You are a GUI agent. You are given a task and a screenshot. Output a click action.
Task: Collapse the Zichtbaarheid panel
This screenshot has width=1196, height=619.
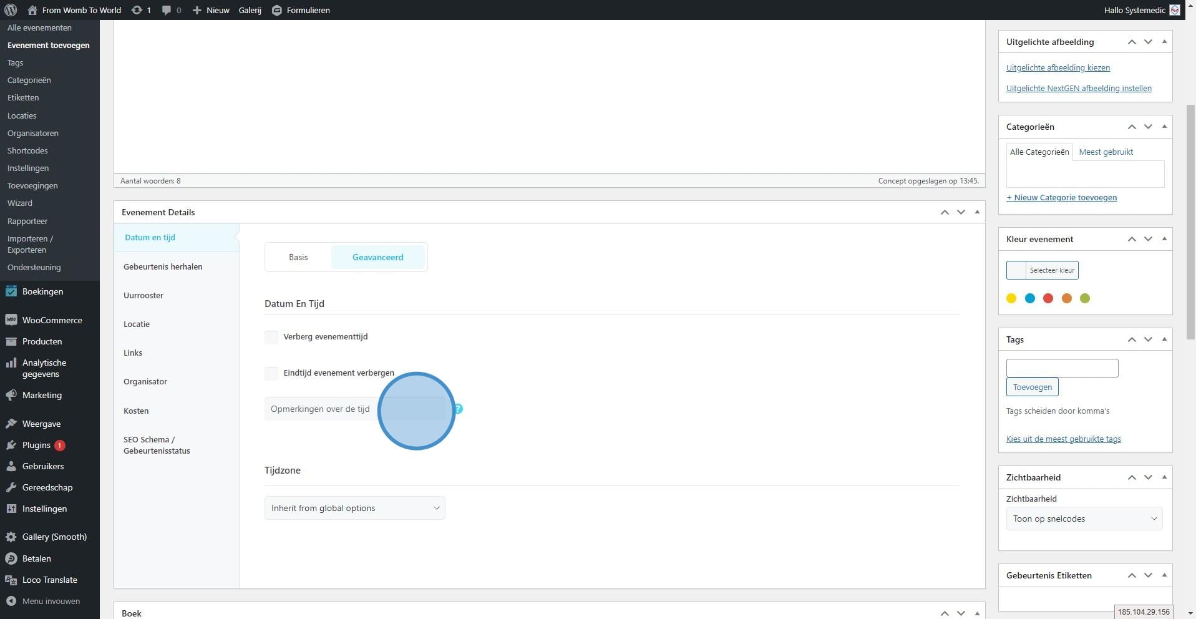1164,477
